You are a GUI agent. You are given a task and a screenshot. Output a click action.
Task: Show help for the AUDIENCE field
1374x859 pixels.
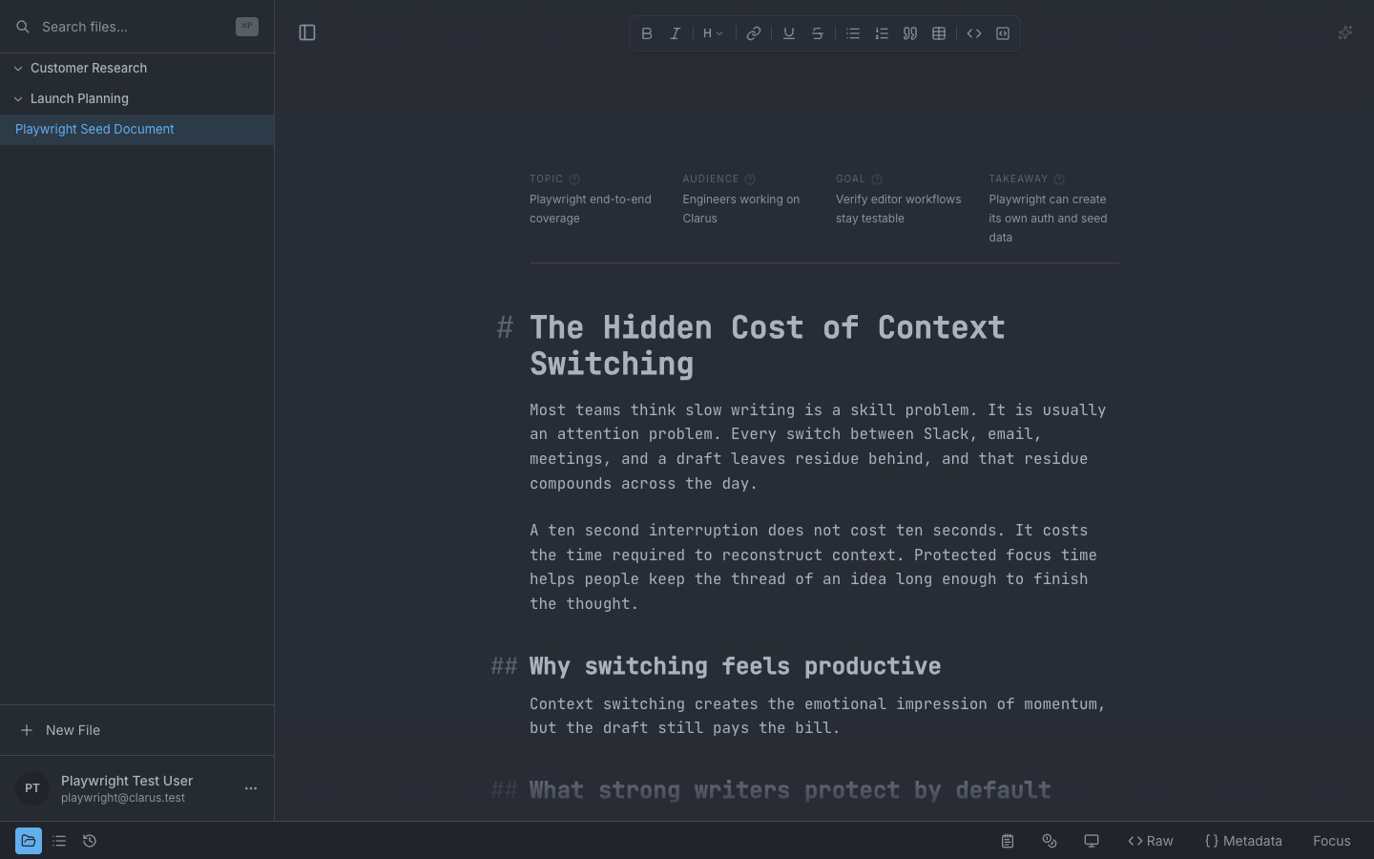tap(750, 179)
